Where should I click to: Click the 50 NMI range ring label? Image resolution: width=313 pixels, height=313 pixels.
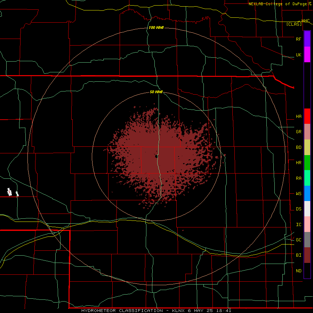[156, 92]
